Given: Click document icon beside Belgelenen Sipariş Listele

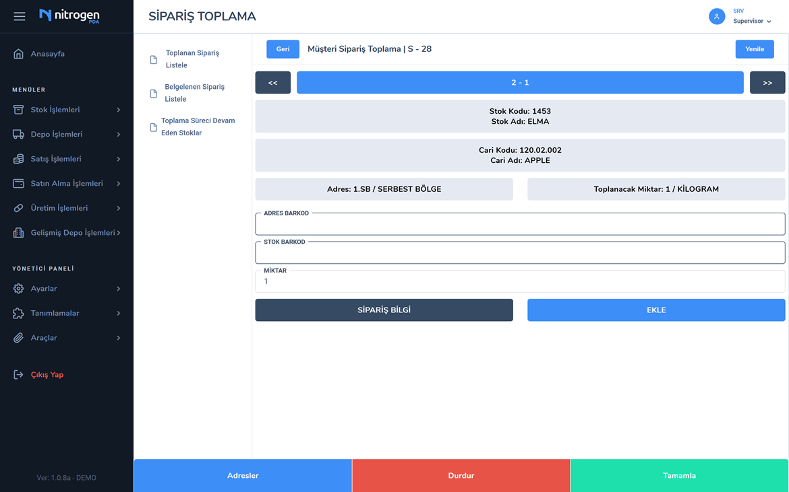Looking at the screenshot, I should click(154, 94).
